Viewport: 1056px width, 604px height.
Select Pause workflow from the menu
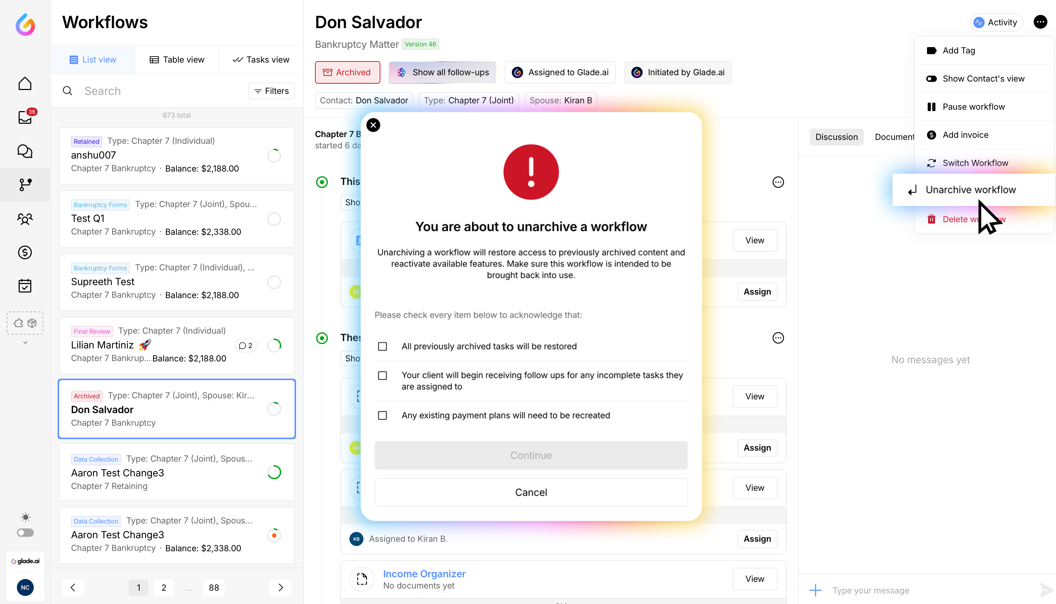coord(973,107)
